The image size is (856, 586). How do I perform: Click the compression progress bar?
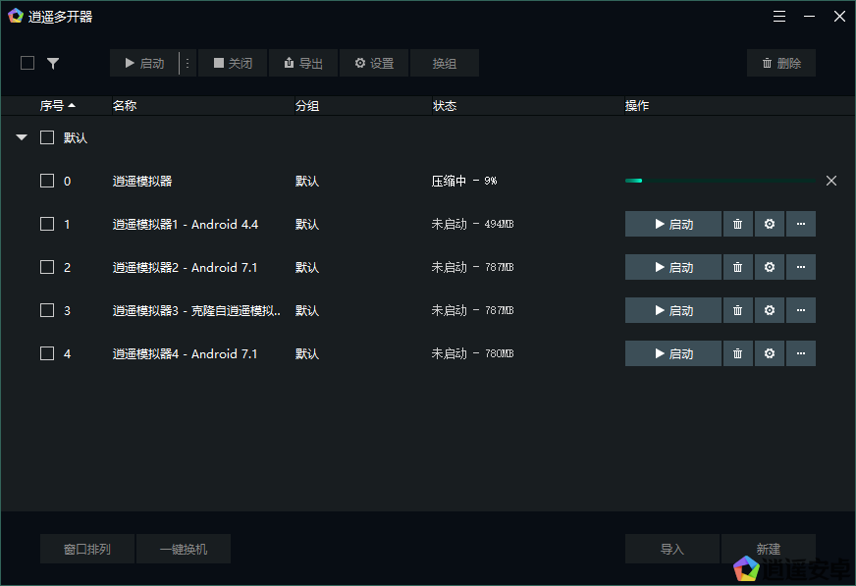pyautogui.click(x=720, y=181)
